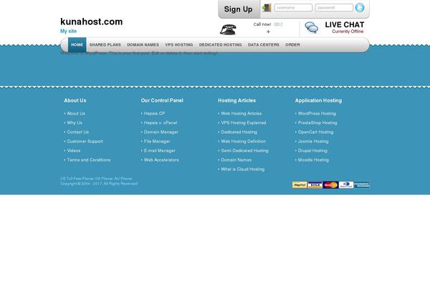Viewport: 430px width, 287px height.
Task: Focus the password input field
Action: coord(334,8)
